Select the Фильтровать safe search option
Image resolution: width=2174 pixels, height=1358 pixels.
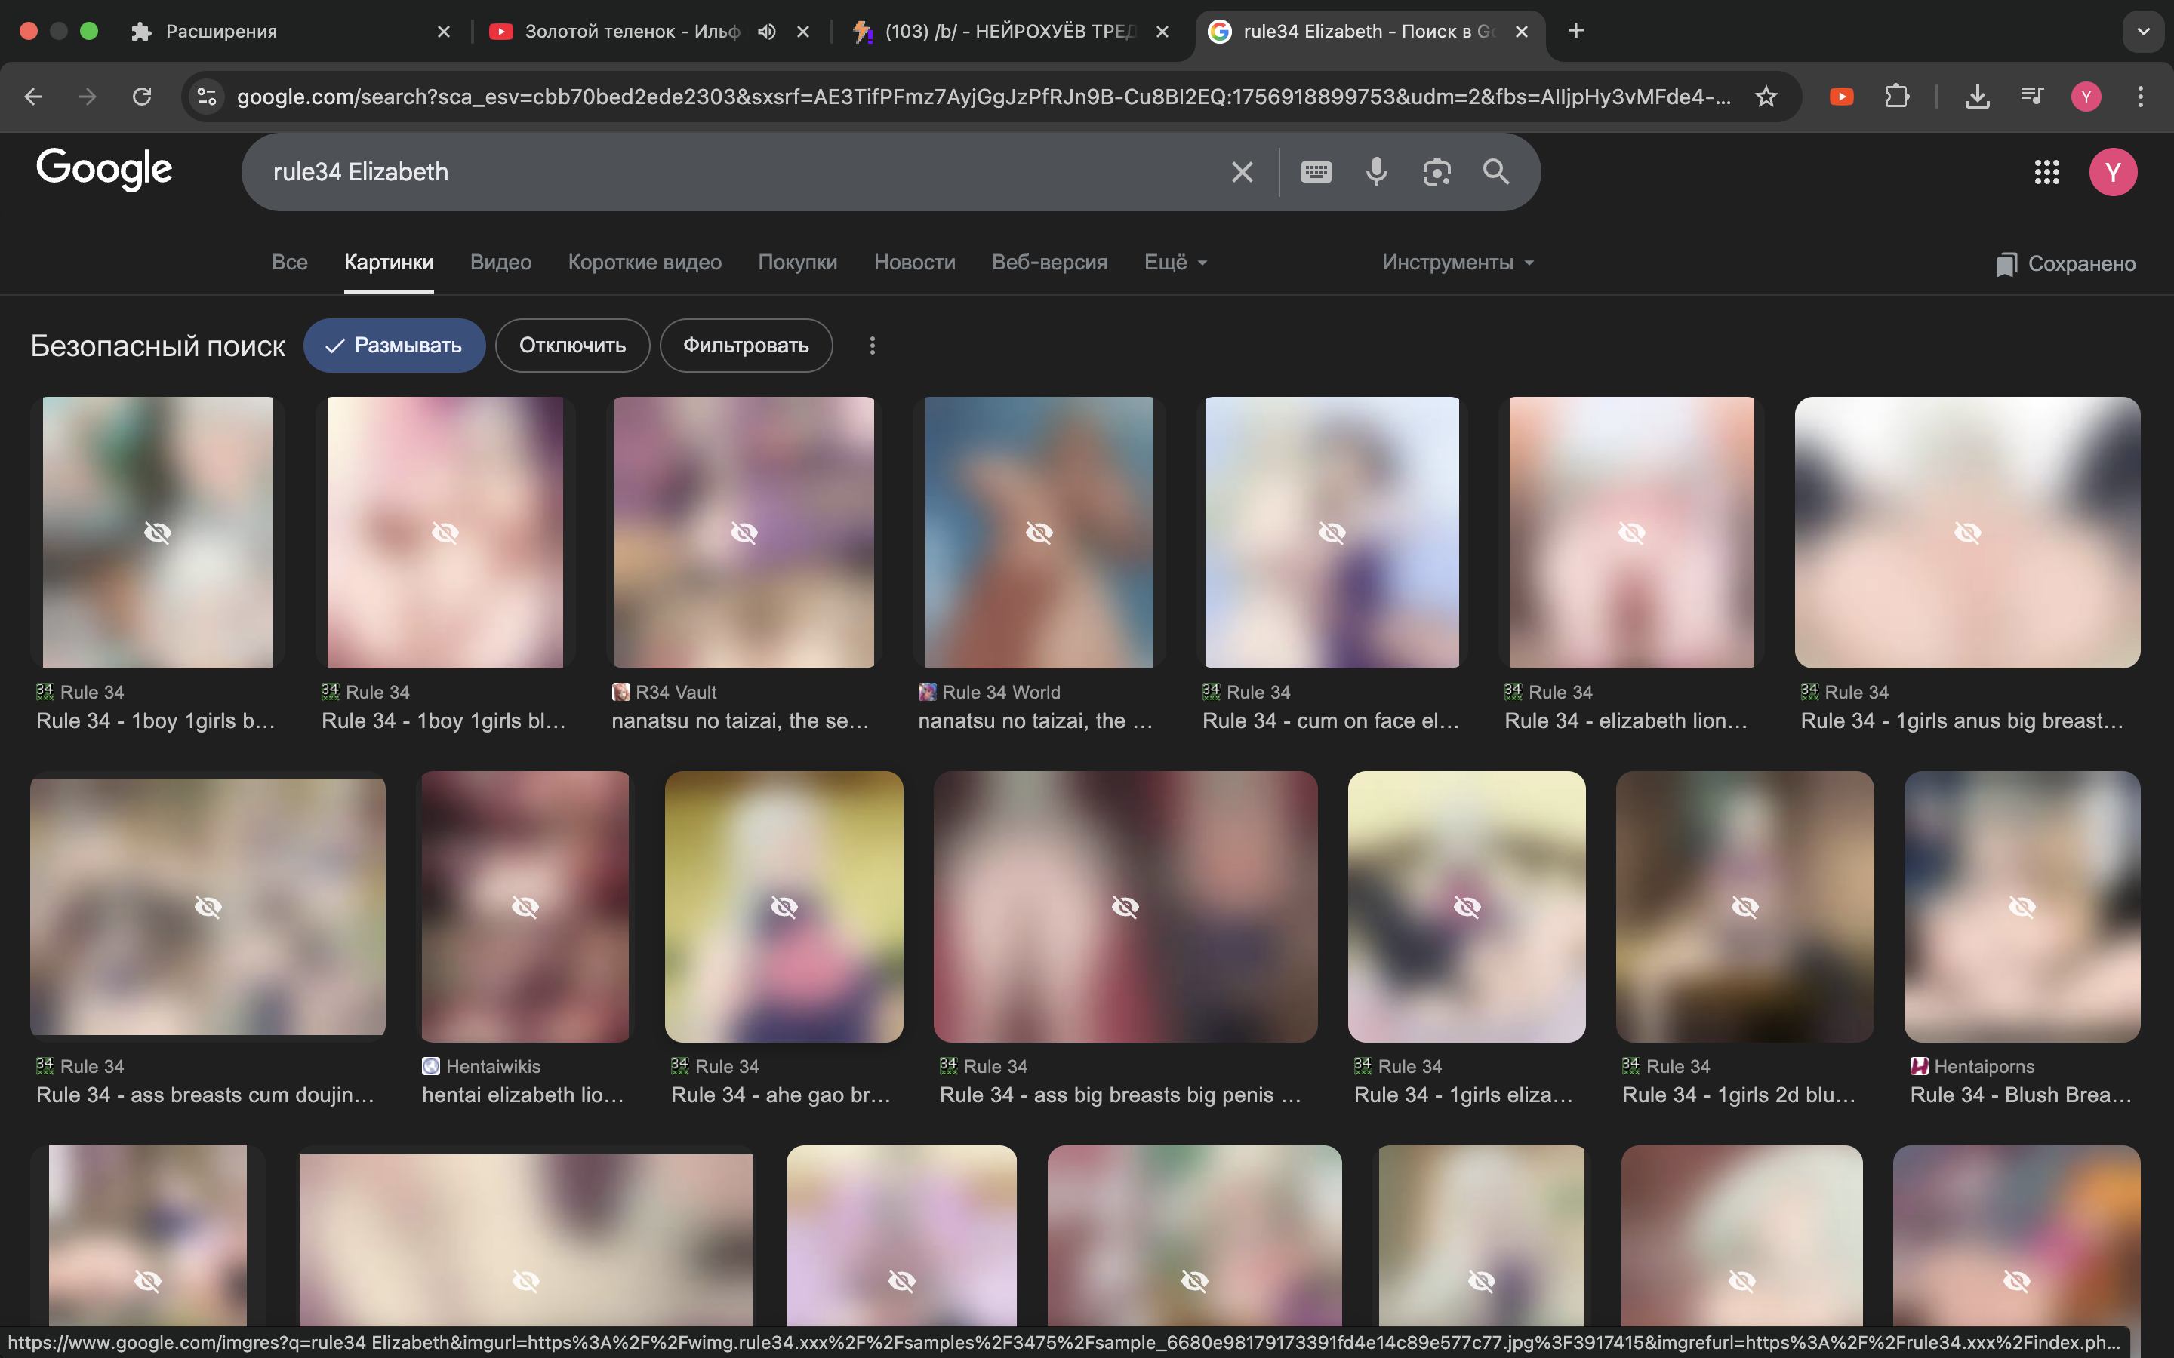pos(746,346)
